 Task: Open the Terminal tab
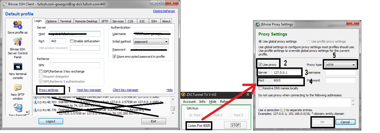click(x=66, y=21)
